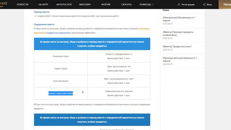Click the Содержание ивента heading
The height and width of the screenshot is (130, 231).
tap(44, 24)
